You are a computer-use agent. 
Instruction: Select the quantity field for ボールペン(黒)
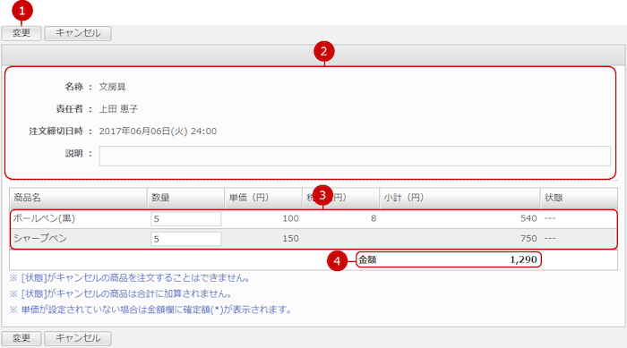click(186, 219)
